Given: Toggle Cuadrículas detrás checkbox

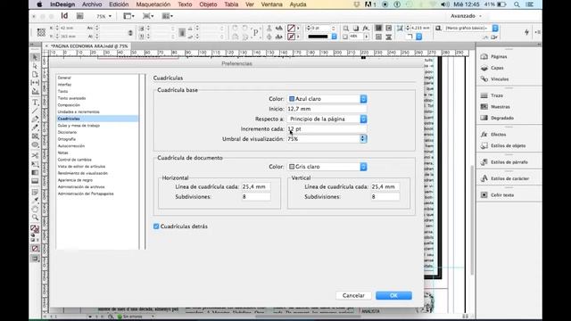Looking at the screenshot, I should click(x=156, y=226).
